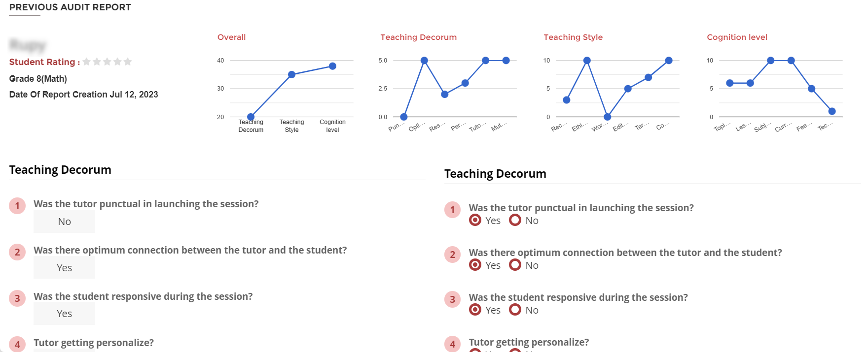Screen dimensions: 867x352
Task: Click the Teaching Style data point in Overall chart
Action: point(291,74)
